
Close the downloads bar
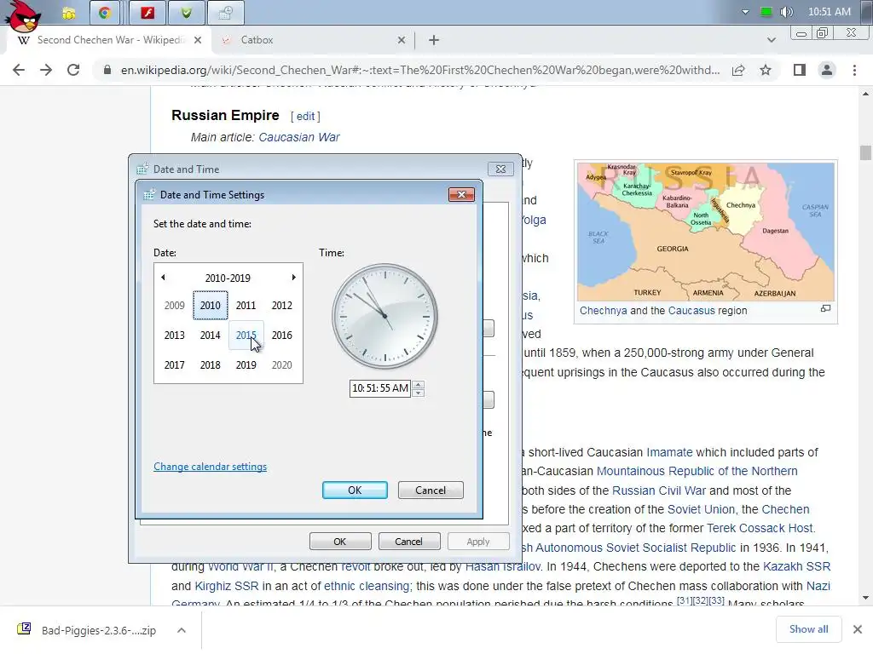(858, 629)
